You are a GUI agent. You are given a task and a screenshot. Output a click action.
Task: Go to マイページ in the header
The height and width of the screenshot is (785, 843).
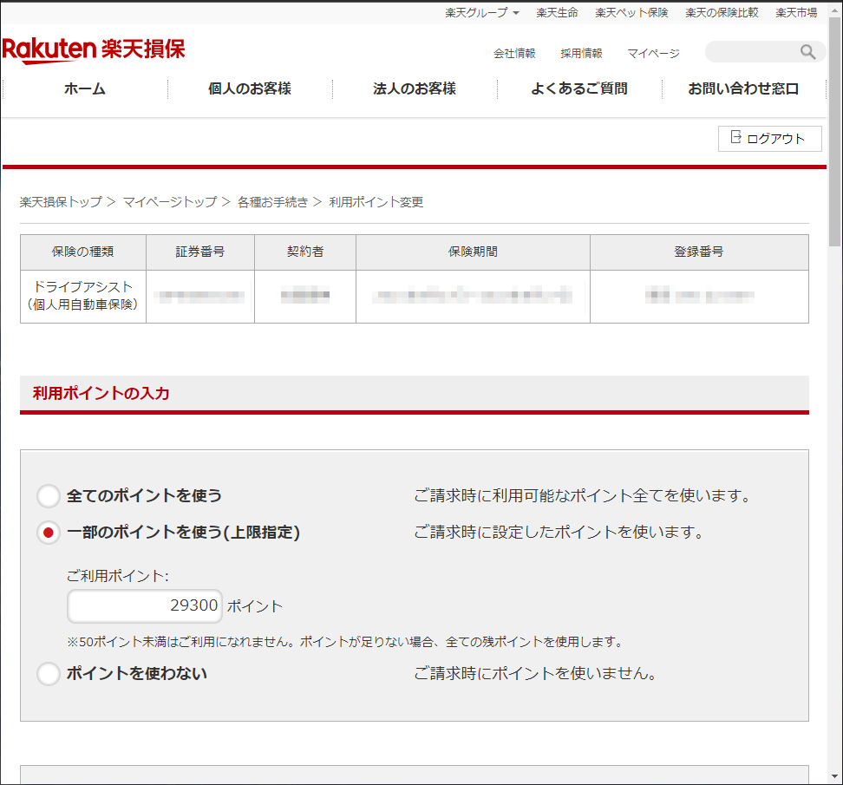(653, 53)
